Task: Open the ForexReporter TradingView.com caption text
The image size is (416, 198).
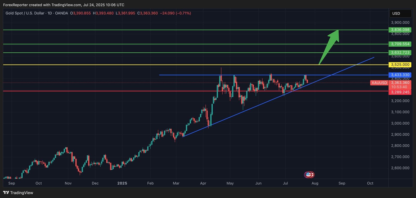Action: click(64, 5)
